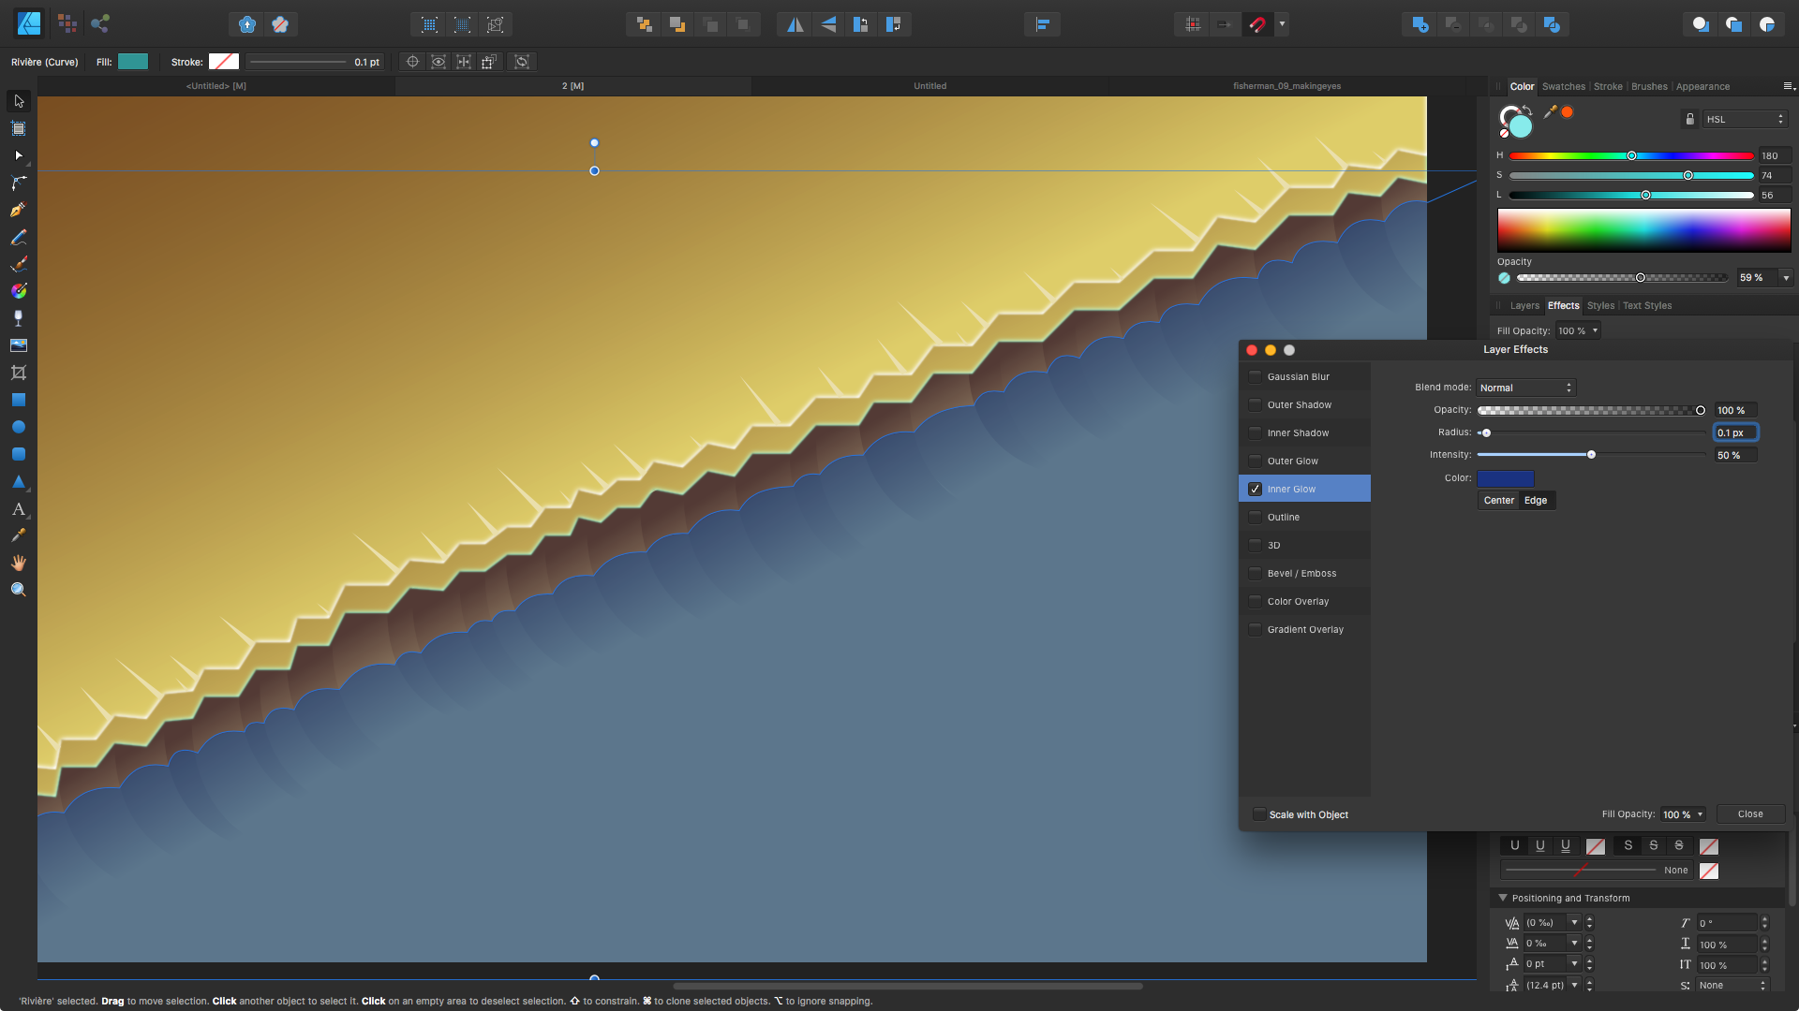This screenshot has width=1799, height=1011.
Task: Enable the Outline effect checkbox
Action: click(1255, 517)
